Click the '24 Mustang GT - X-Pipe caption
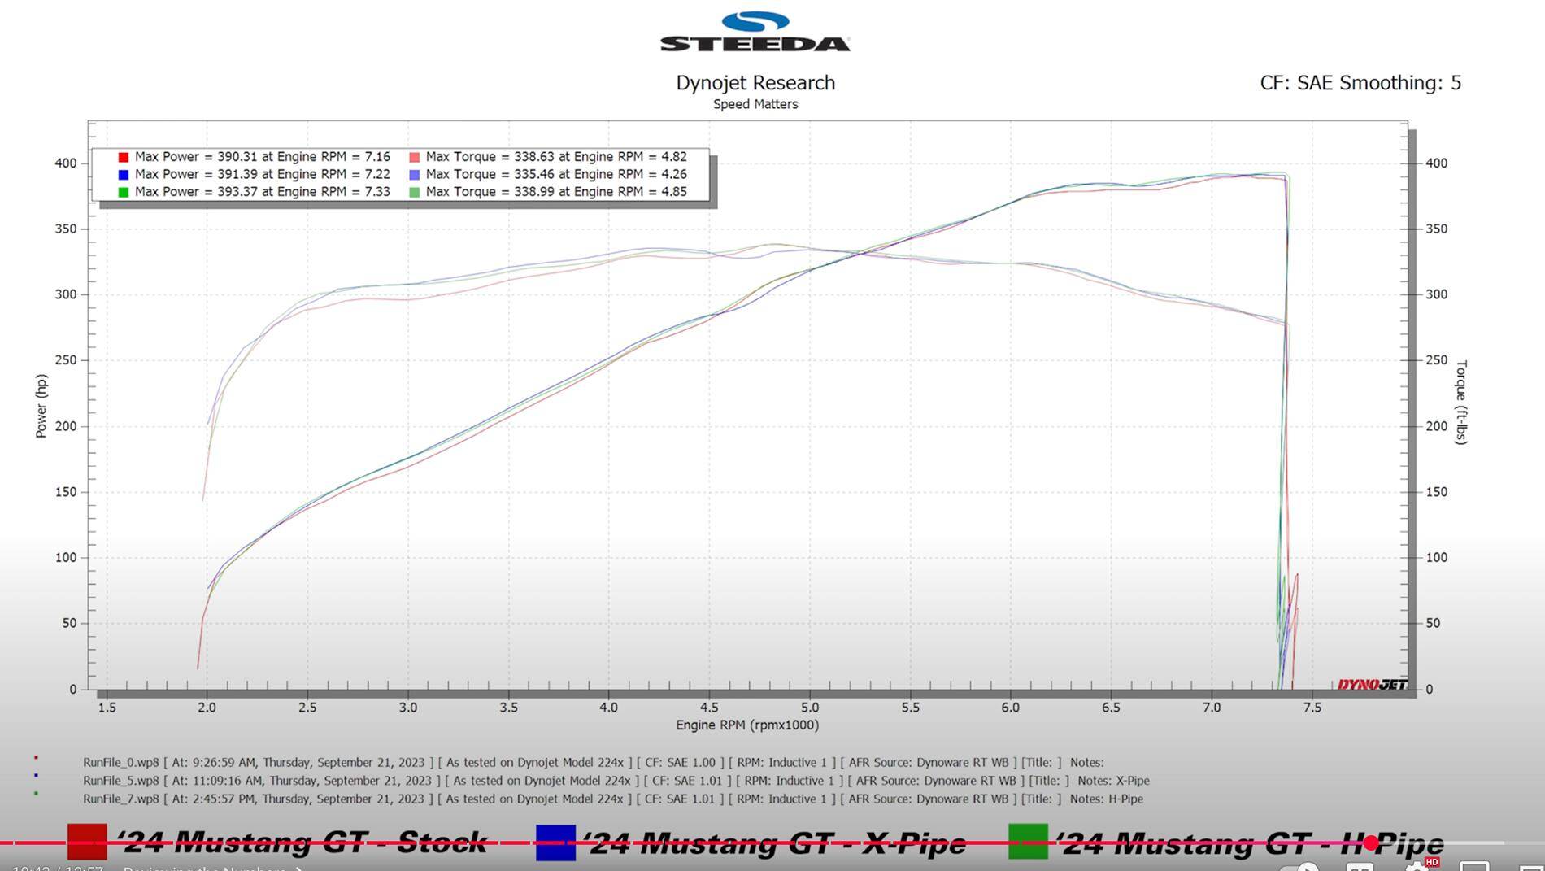The image size is (1545, 871). (x=775, y=843)
